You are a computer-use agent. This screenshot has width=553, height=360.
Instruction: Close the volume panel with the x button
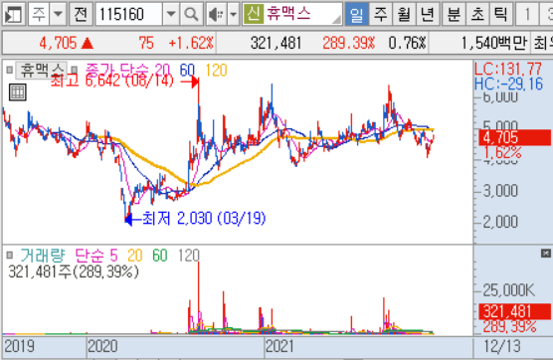click(546, 254)
